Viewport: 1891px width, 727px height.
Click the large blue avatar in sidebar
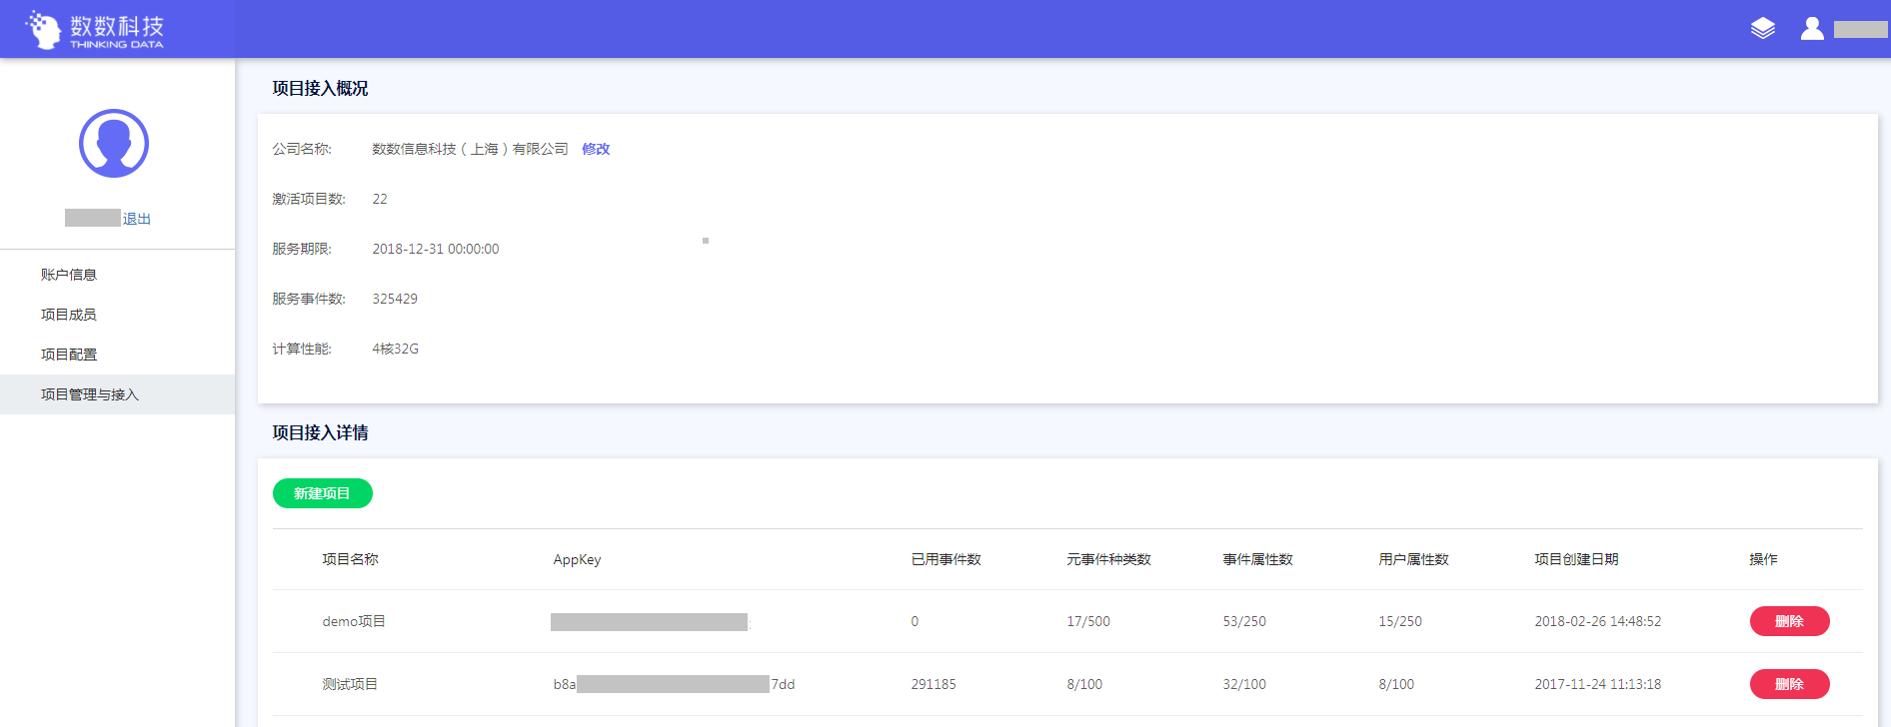tap(114, 144)
